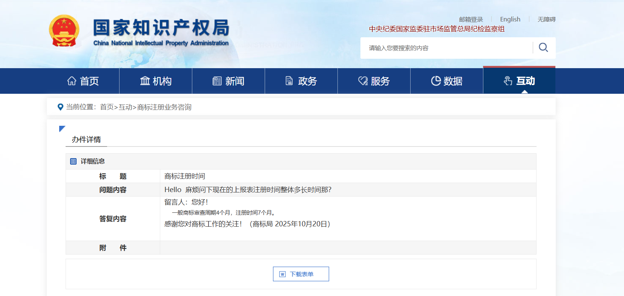Click the 中央纪委国家监委 red link
624x296 pixels.
[x=437, y=29]
